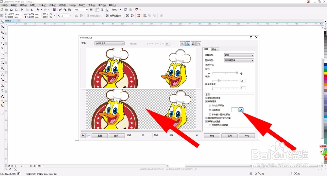The width and height of the screenshot is (327, 176).
Task: Click the smoothing (平滑) slider track
Action: [x=226, y=81]
